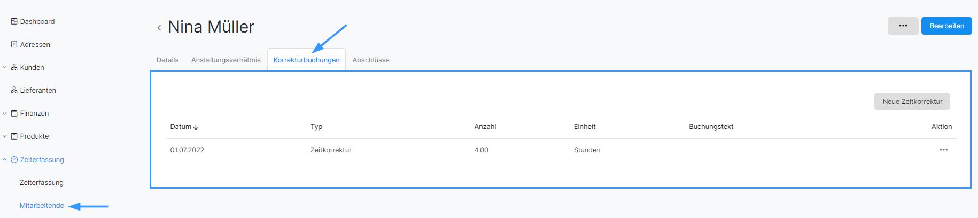
Task: Open the three-dot menu beside Bearbeiten
Action: tap(903, 26)
